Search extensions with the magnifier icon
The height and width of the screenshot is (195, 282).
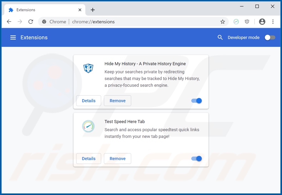click(x=220, y=37)
